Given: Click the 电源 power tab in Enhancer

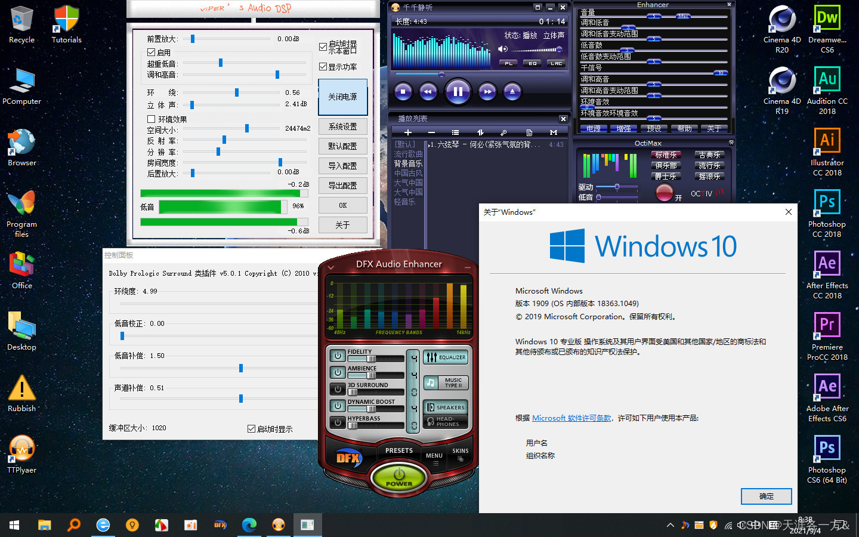Looking at the screenshot, I should pos(594,128).
